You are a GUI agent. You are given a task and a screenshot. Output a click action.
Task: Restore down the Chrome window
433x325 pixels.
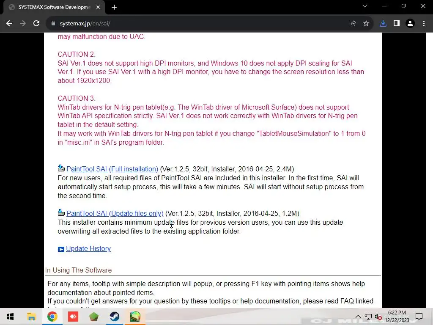coord(404,6)
